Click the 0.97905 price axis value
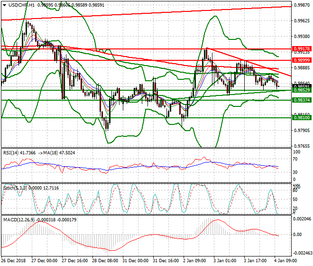This screenshot has width=313, height=266. point(302,131)
